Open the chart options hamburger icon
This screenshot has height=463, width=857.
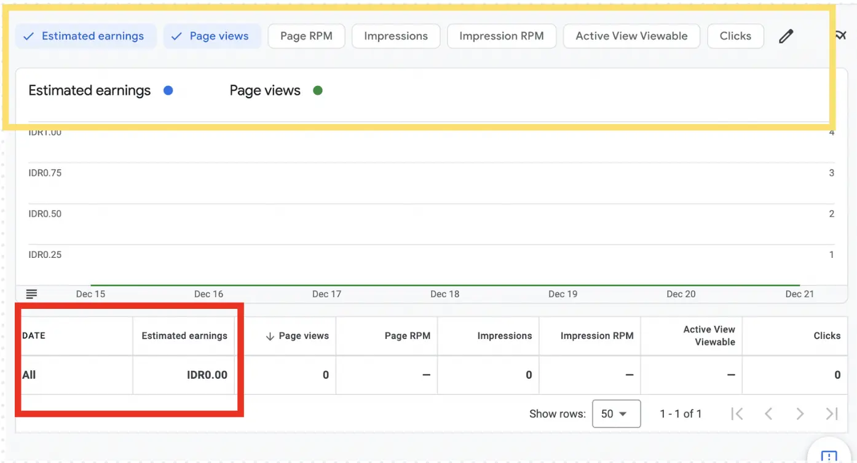31,294
